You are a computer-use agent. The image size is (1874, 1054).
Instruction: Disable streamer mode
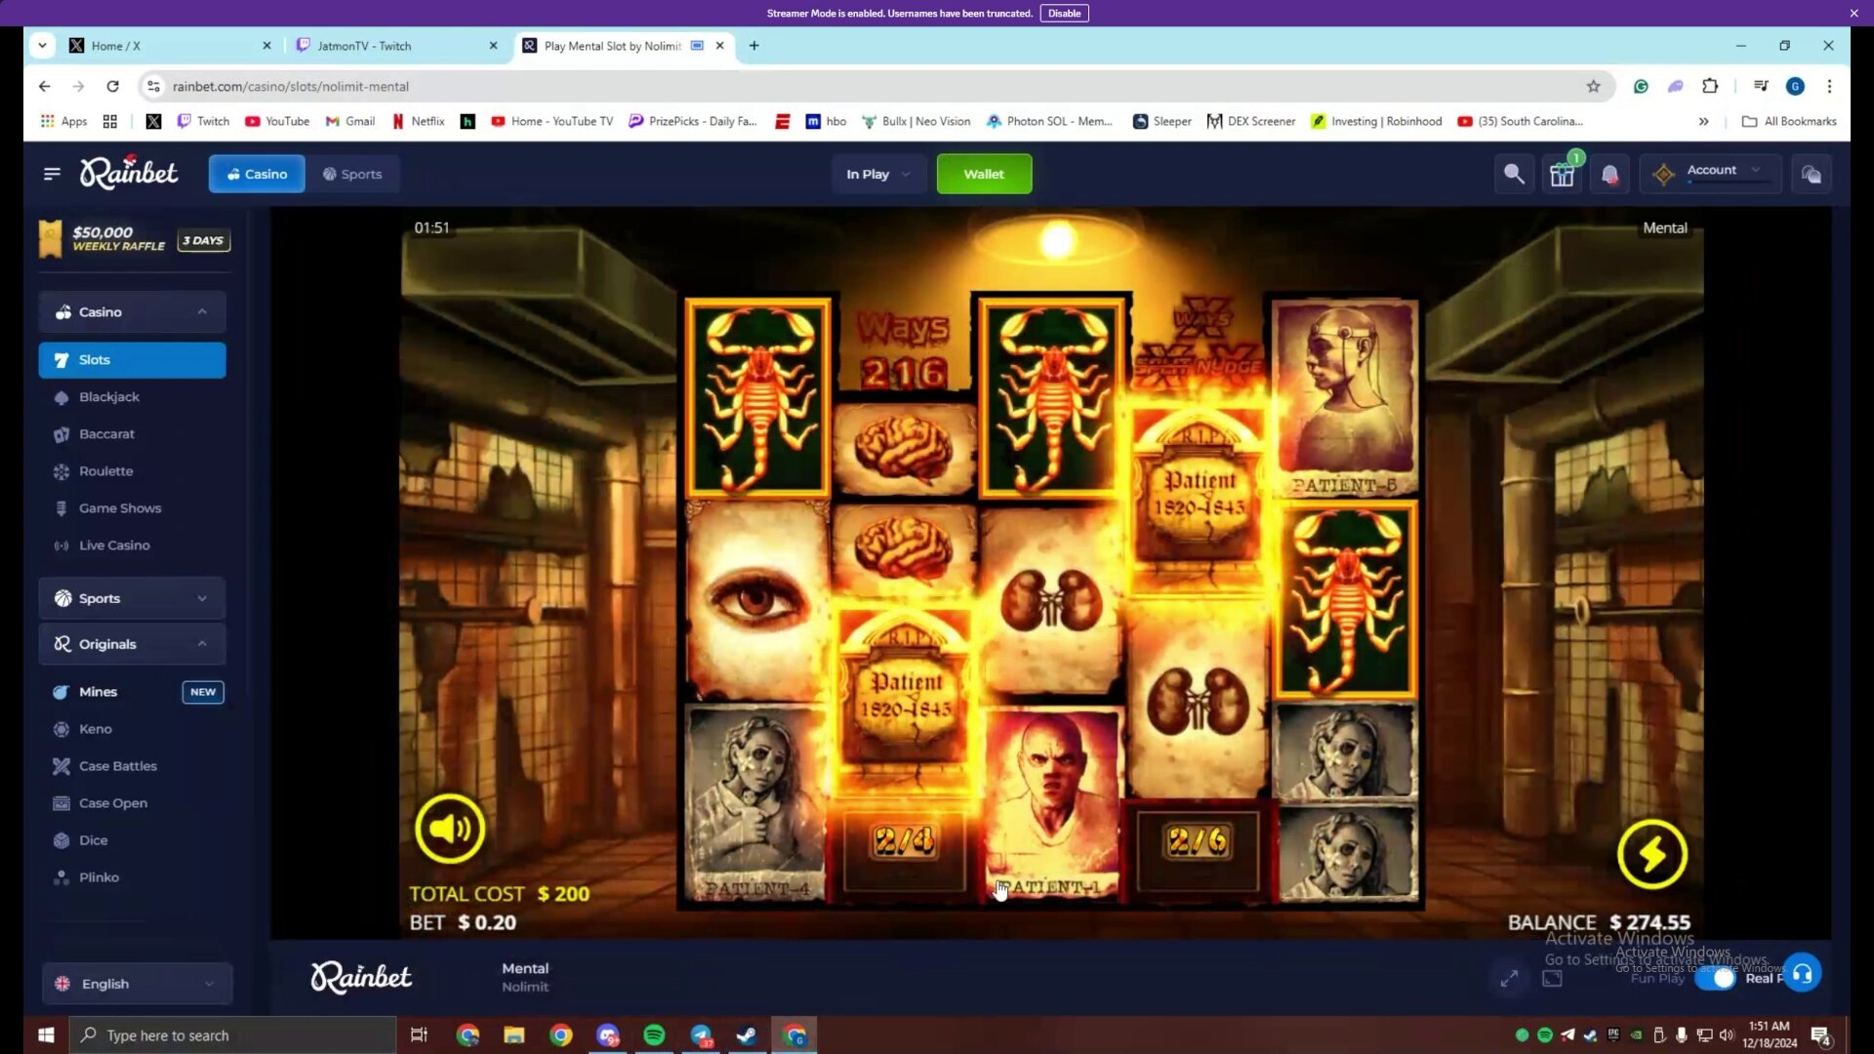point(1064,13)
